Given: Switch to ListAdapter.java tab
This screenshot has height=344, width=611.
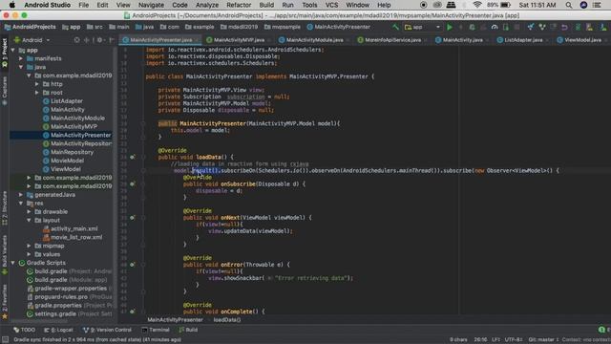Looking at the screenshot, I should [523, 40].
